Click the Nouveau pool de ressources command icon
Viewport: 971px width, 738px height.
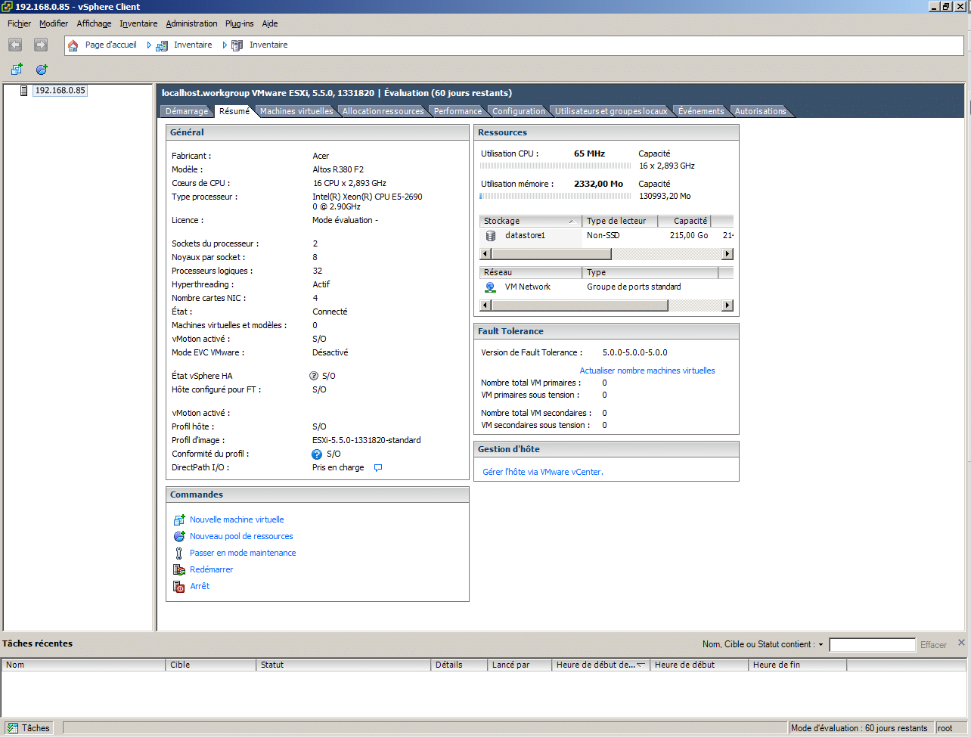click(179, 537)
